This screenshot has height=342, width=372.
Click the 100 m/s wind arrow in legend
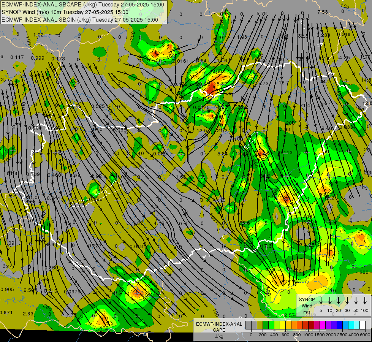pyautogui.click(x=365, y=301)
